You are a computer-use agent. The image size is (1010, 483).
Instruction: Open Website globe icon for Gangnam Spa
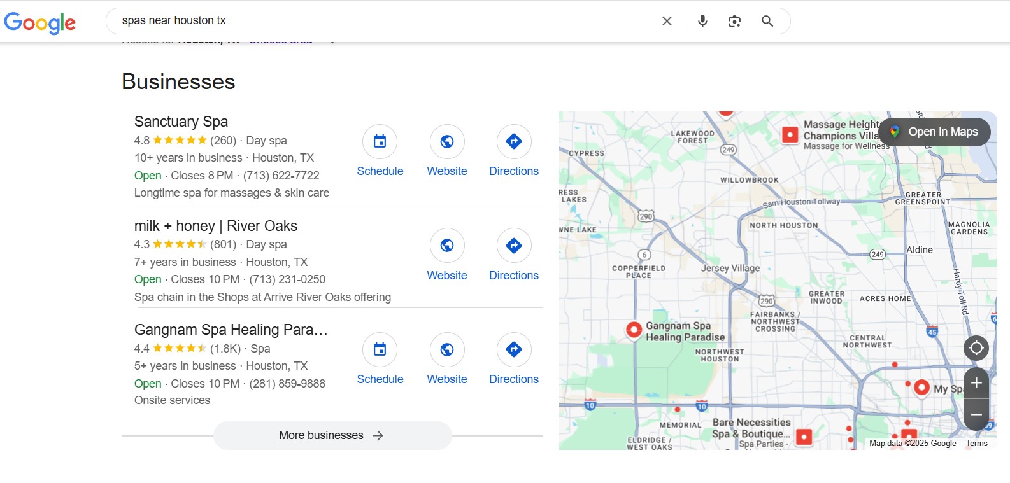click(447, 349)
